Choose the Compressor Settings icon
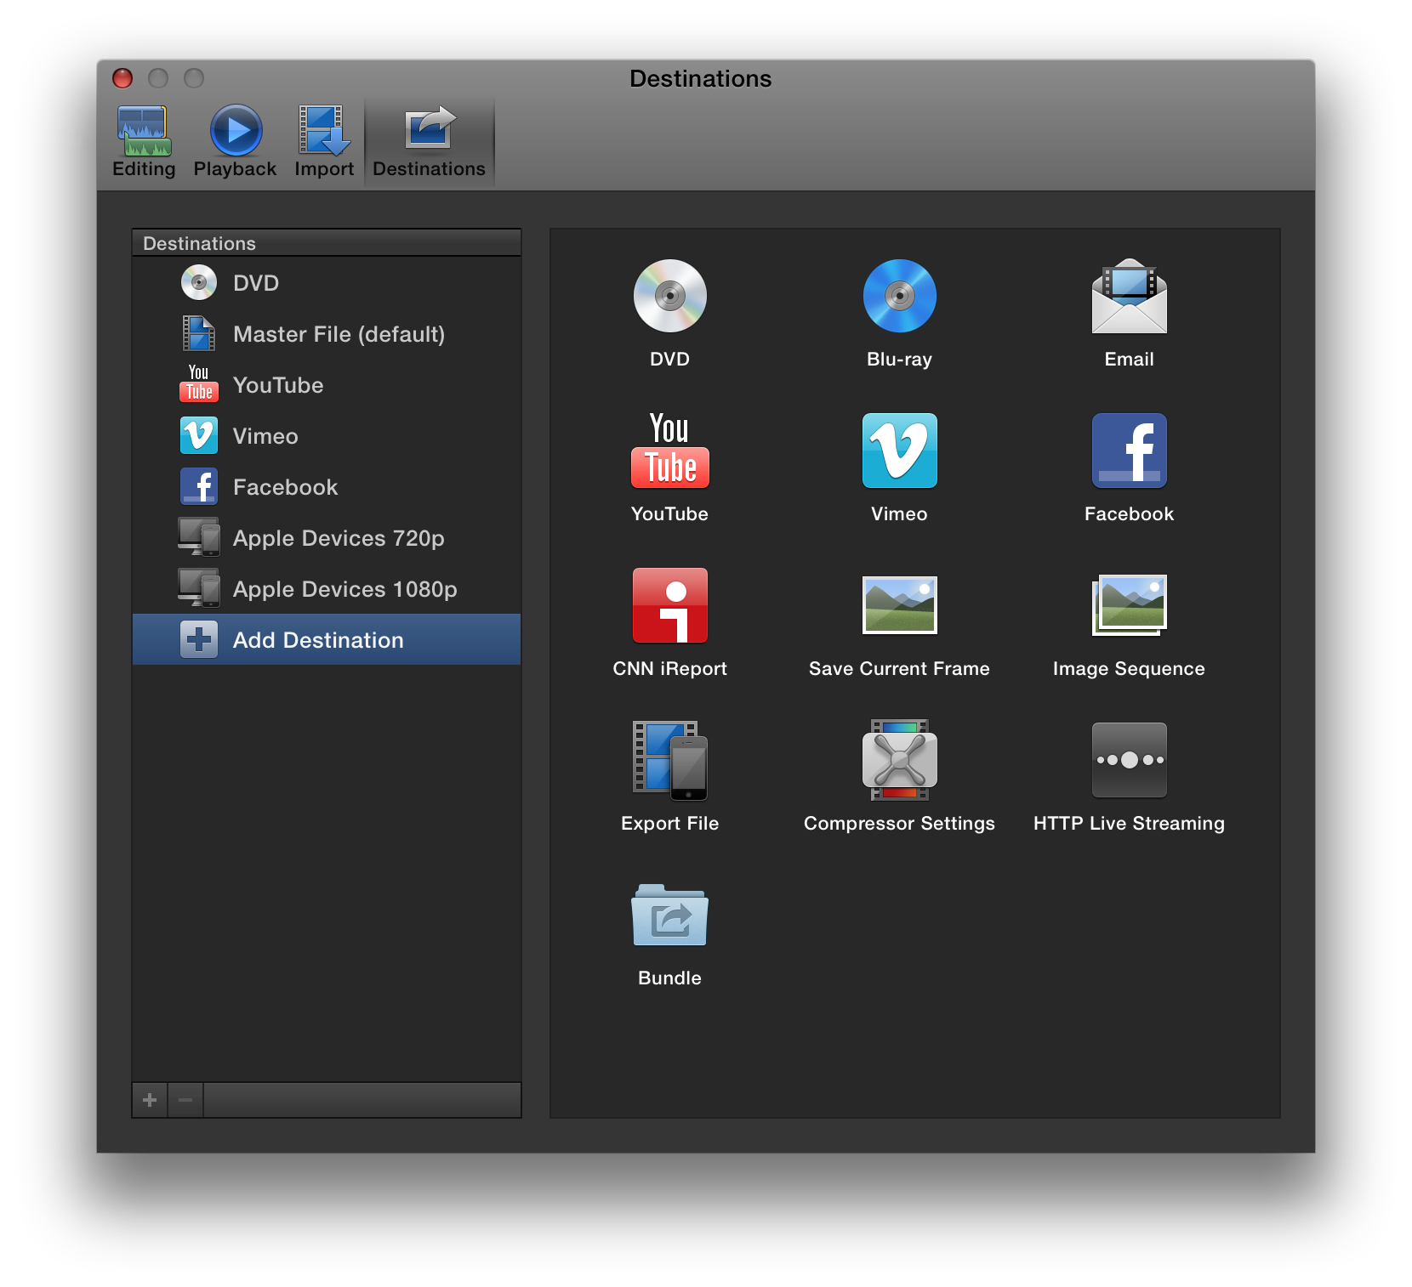1412x1287 pixels. 899,760
